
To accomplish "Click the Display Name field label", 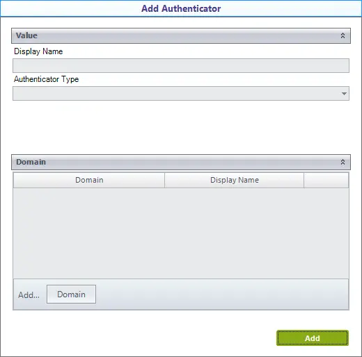I will (x=38, y=51).
